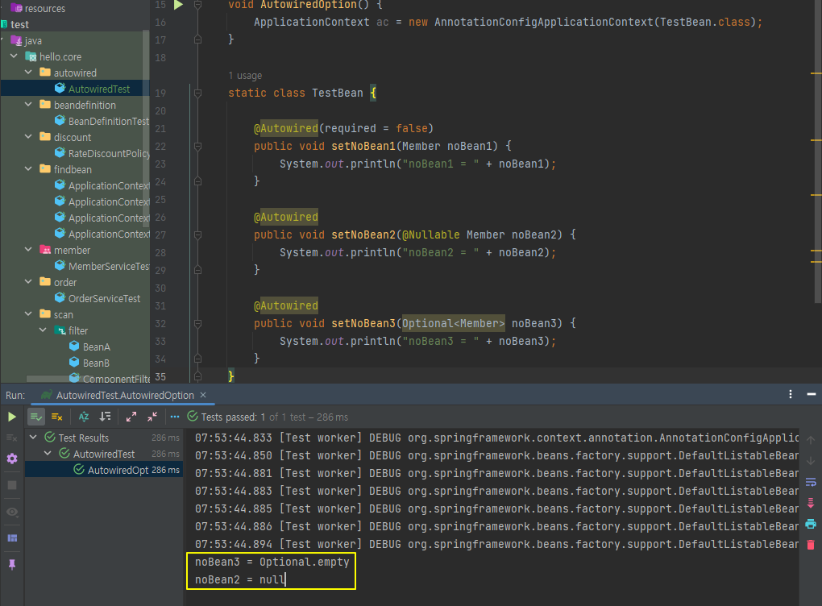Select the AutowiredTest.AutowiredOption run tab
Image resolution: width=822 pixels, height=606 pixels.
coord(125,395)
